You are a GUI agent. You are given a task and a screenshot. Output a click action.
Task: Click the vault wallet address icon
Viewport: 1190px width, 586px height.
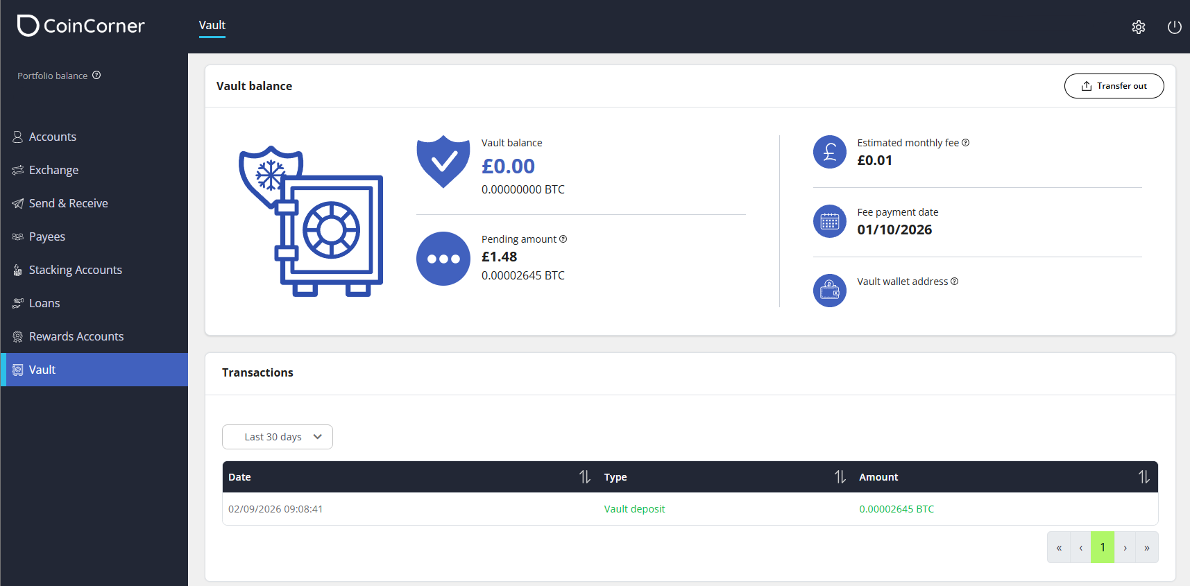[829, 291]
